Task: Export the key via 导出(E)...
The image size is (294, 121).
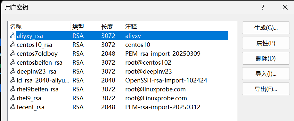Action: (x=266, y=89)
